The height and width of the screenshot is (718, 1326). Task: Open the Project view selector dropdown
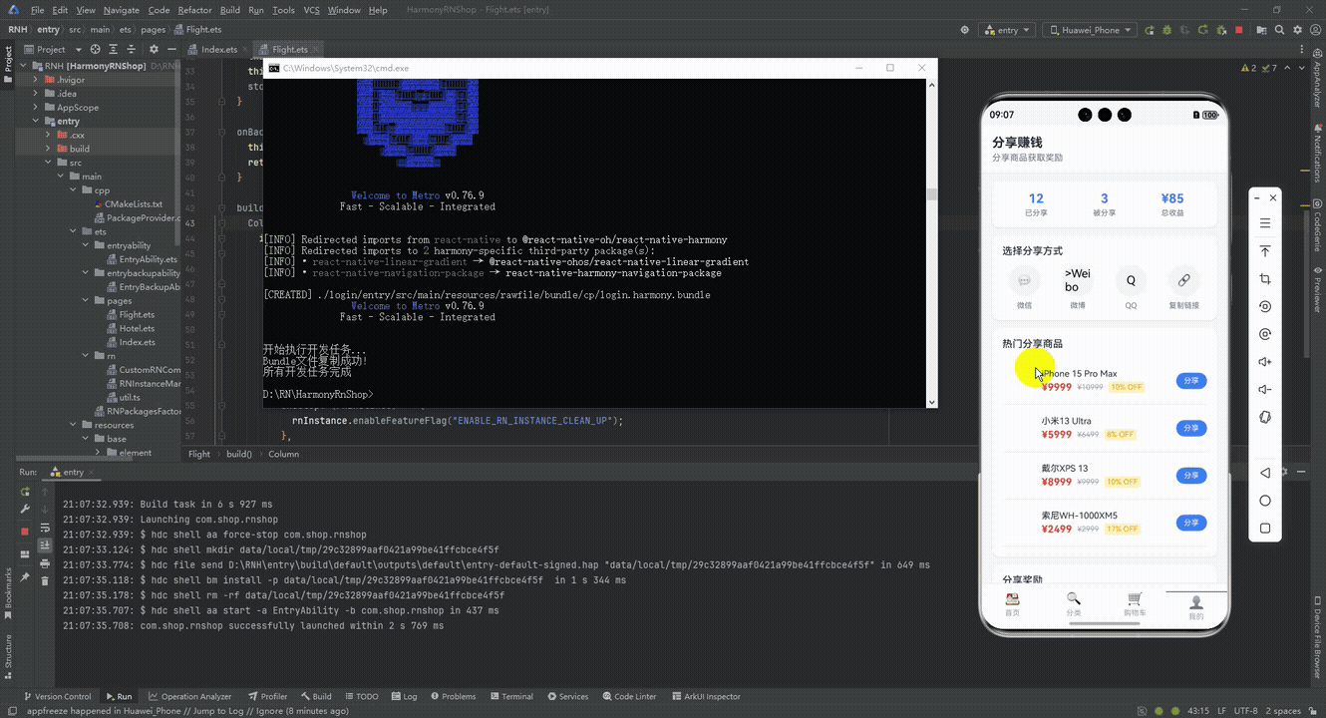(52, 49)
